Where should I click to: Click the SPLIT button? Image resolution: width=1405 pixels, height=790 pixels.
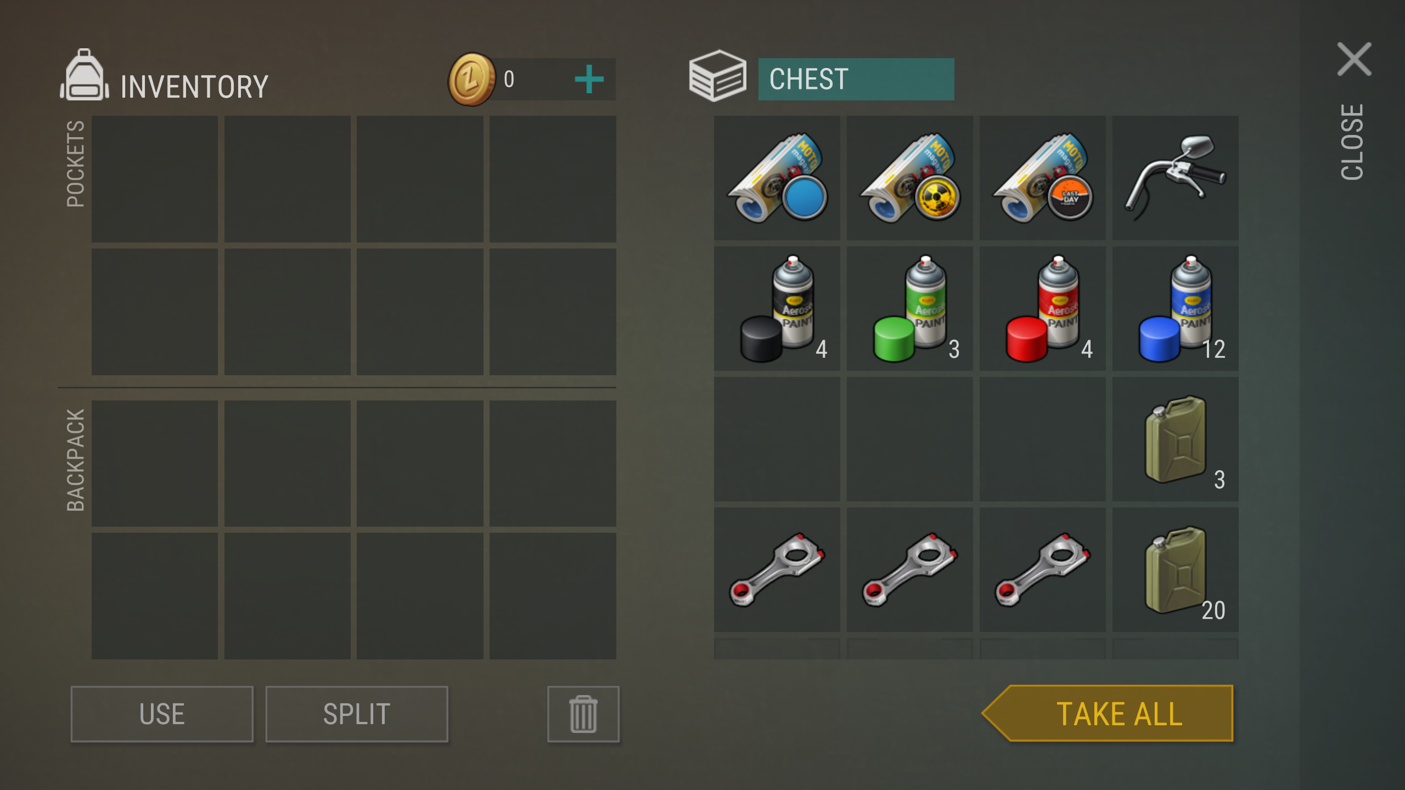point(357,714)
